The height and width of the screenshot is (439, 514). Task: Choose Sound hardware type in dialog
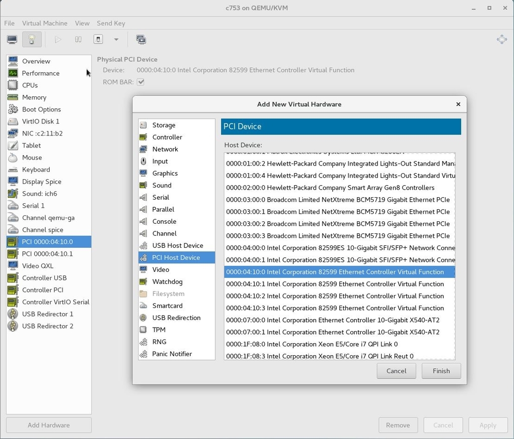[177, 186]
